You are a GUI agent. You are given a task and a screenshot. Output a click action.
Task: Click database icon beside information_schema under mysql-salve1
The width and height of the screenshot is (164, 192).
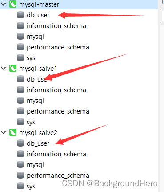tap(20, 90)
